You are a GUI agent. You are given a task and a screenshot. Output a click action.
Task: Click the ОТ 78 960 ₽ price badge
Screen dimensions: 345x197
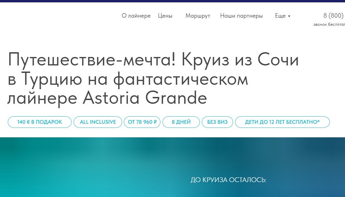pos(142,122)
